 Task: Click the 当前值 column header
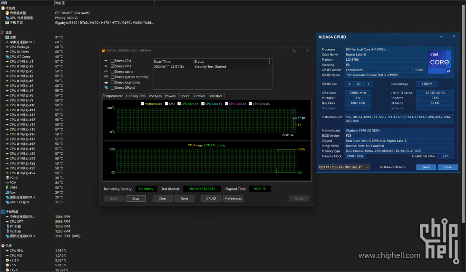[x=105, y=3]
